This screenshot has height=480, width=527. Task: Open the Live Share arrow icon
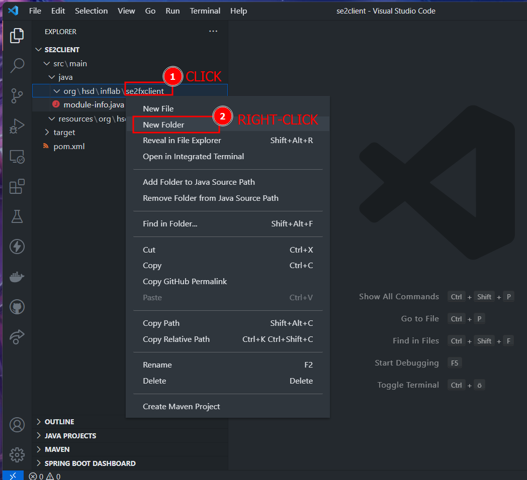tap(17, 337)
